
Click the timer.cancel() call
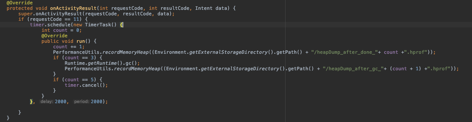point(85,85)
